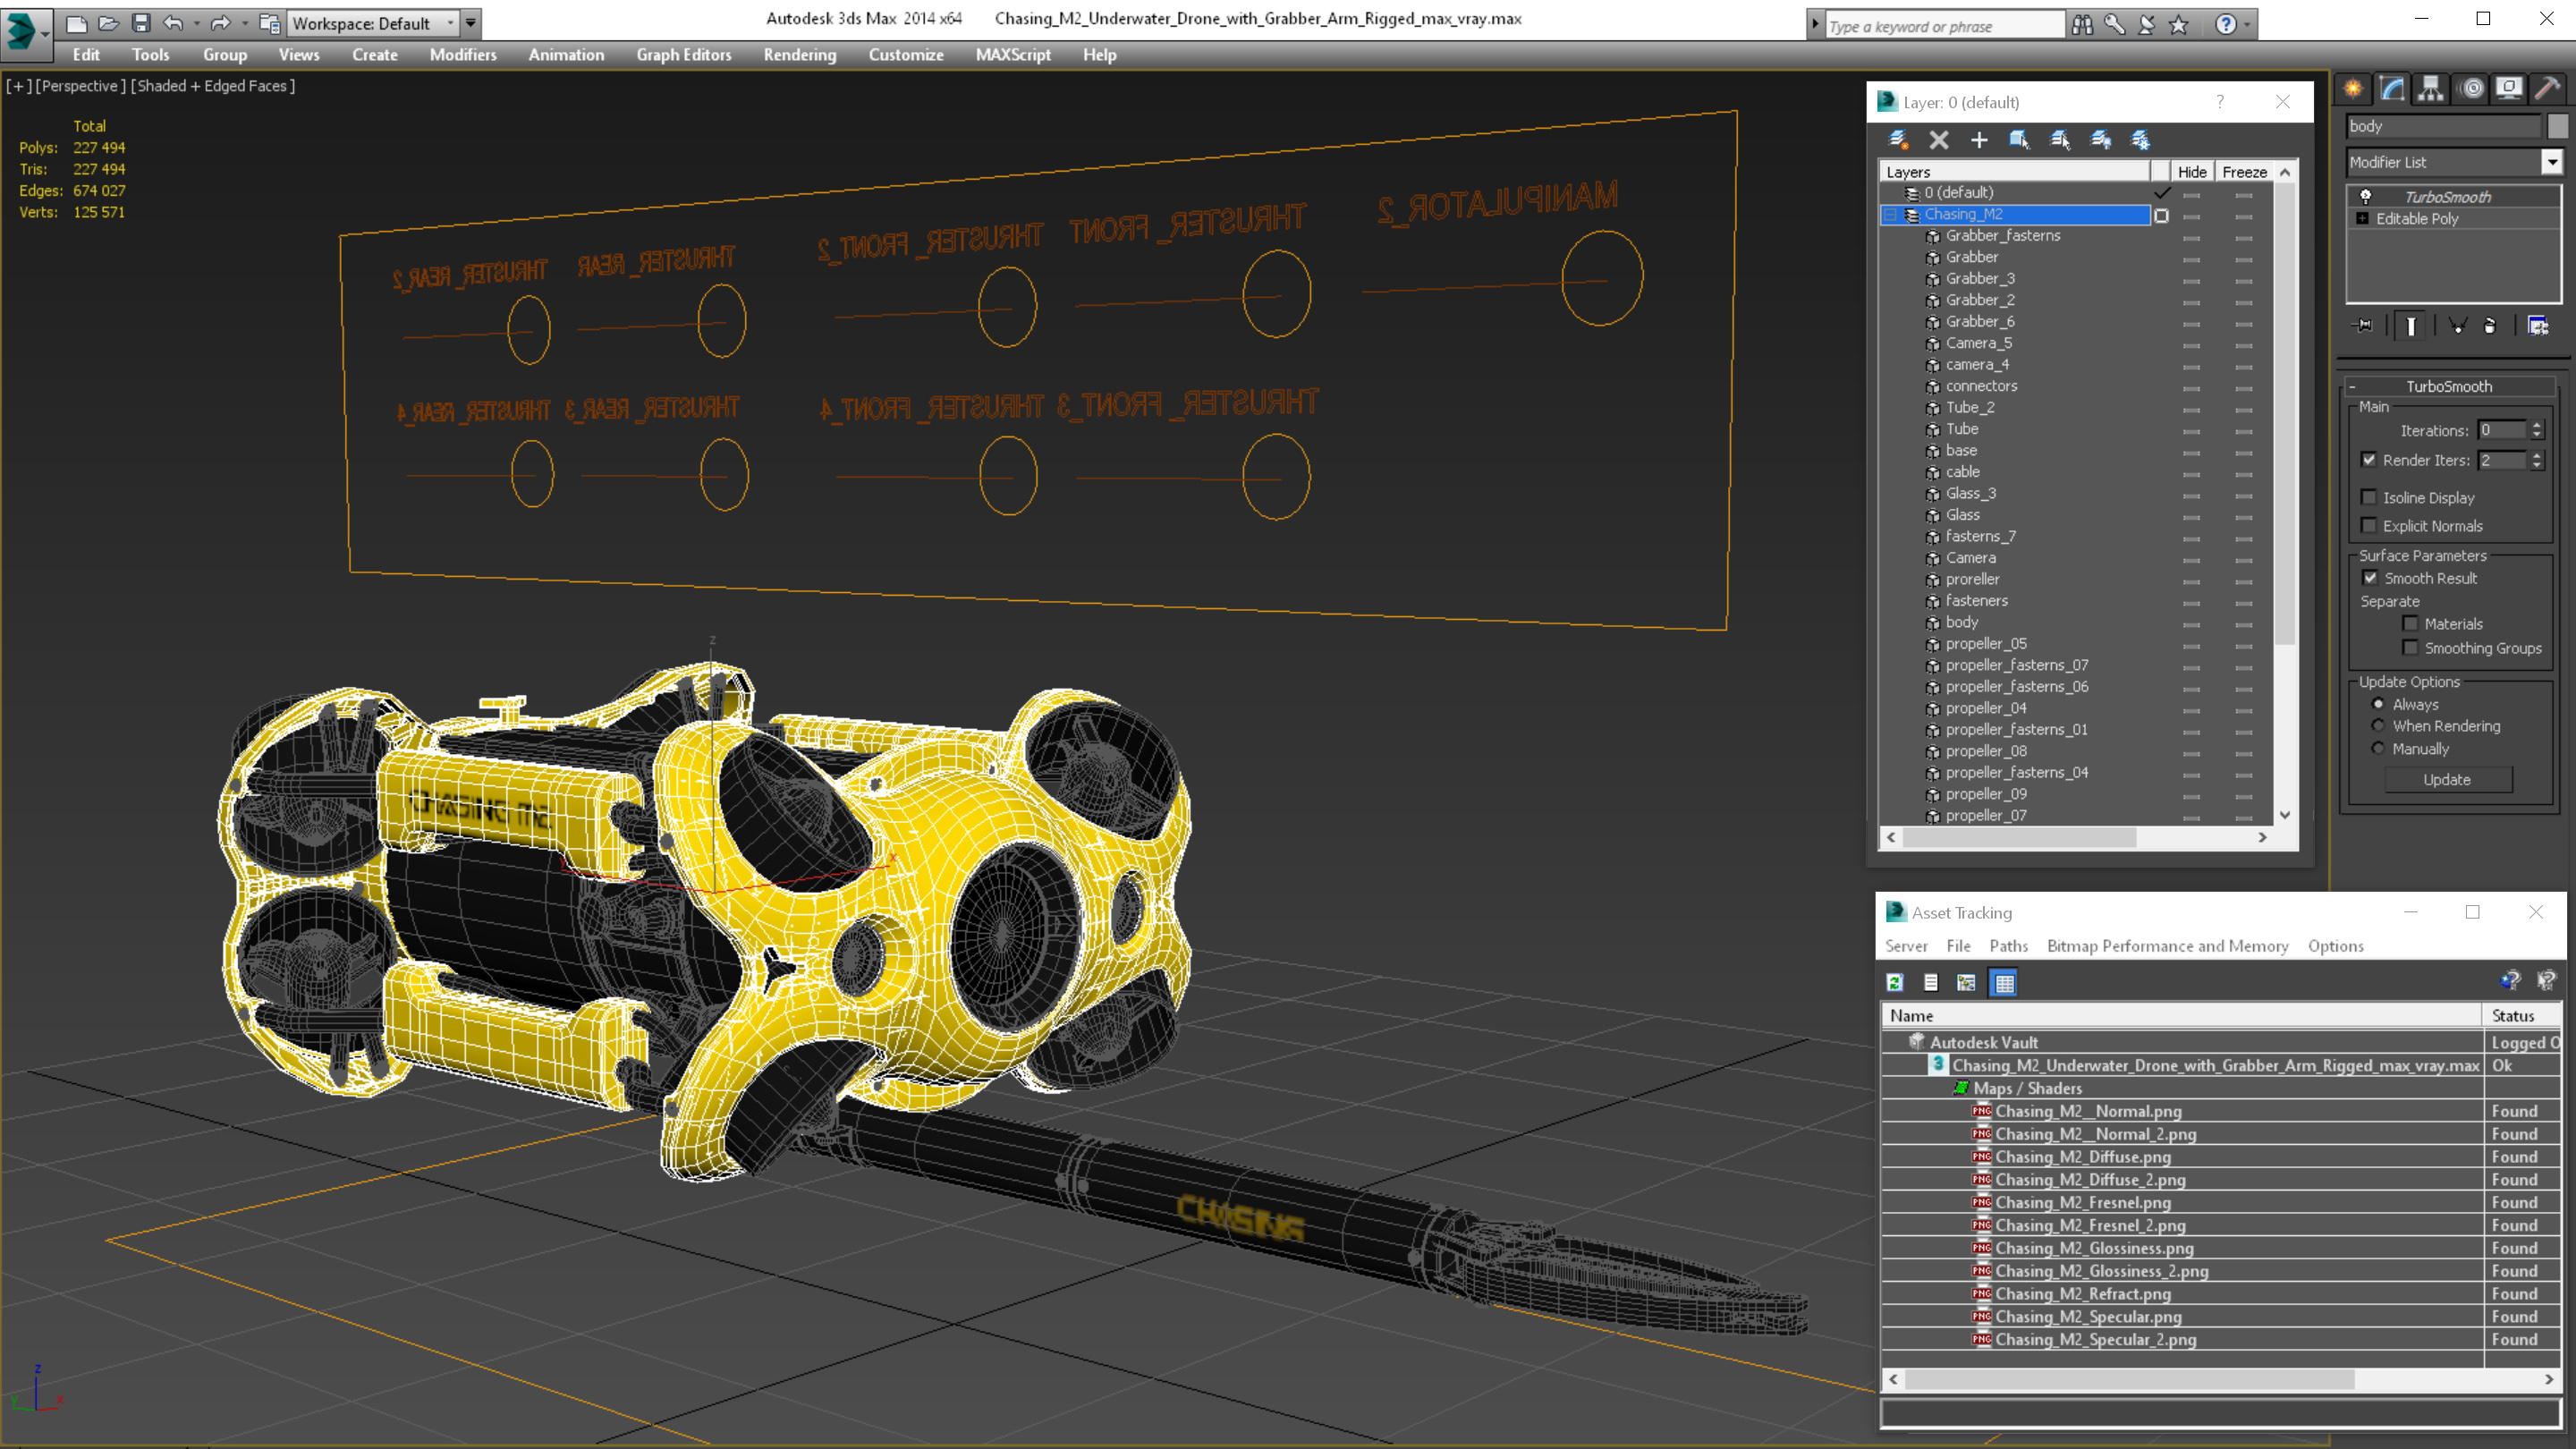Open the Utilities hammer panel tab
This screenshot has height=1449, width=2576.
[x=2547, y=89]
